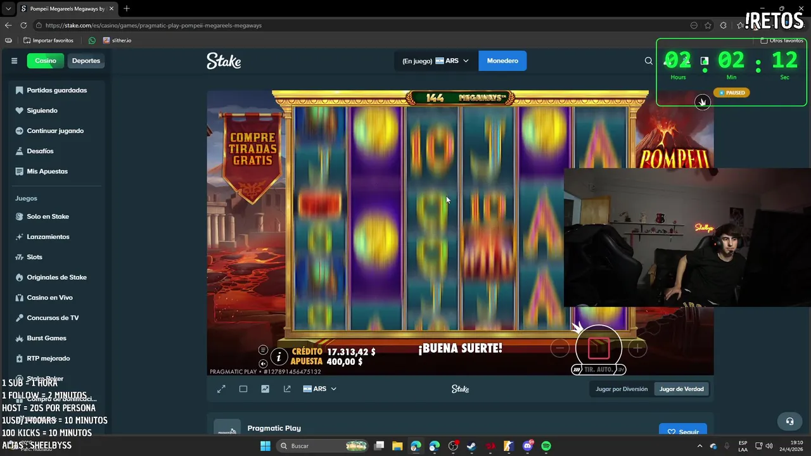Select the Casino tab
The image size is (811, 456).
46,61
